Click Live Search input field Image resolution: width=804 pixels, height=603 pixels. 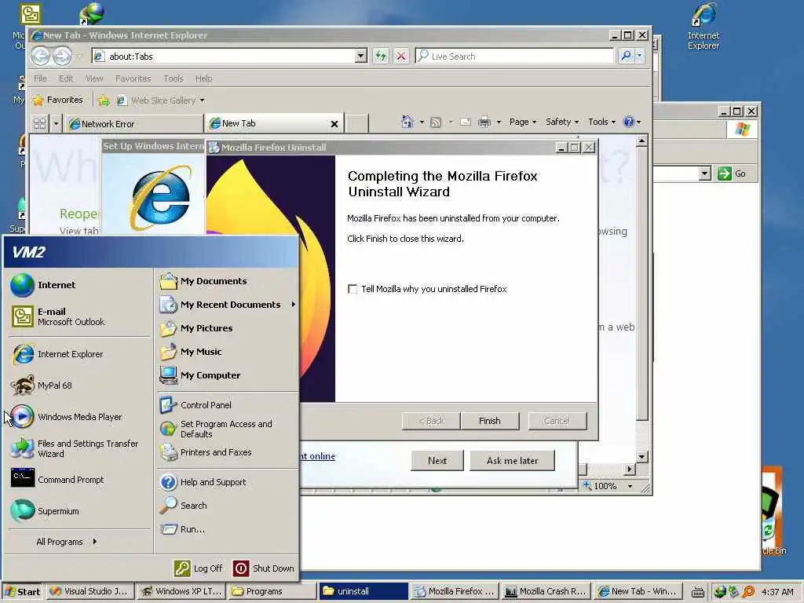(514, 56)
